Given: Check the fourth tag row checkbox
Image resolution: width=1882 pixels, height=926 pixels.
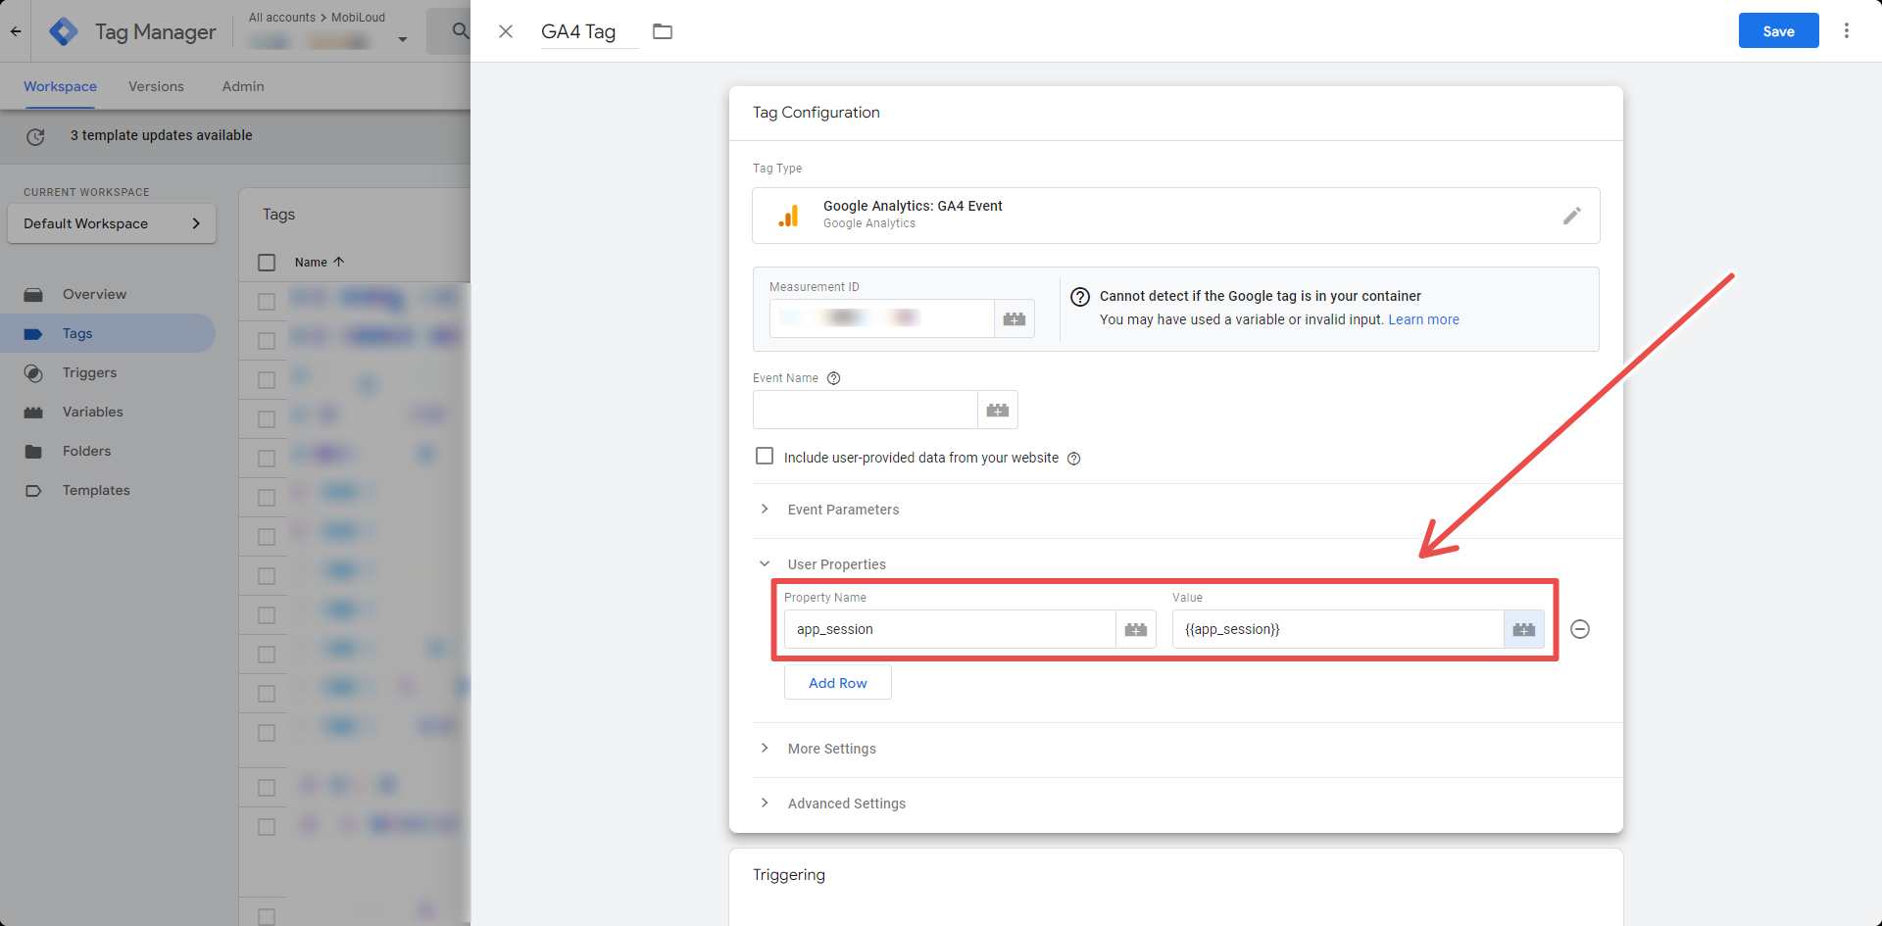Looking at the screenshot, I should click(267, 419).
